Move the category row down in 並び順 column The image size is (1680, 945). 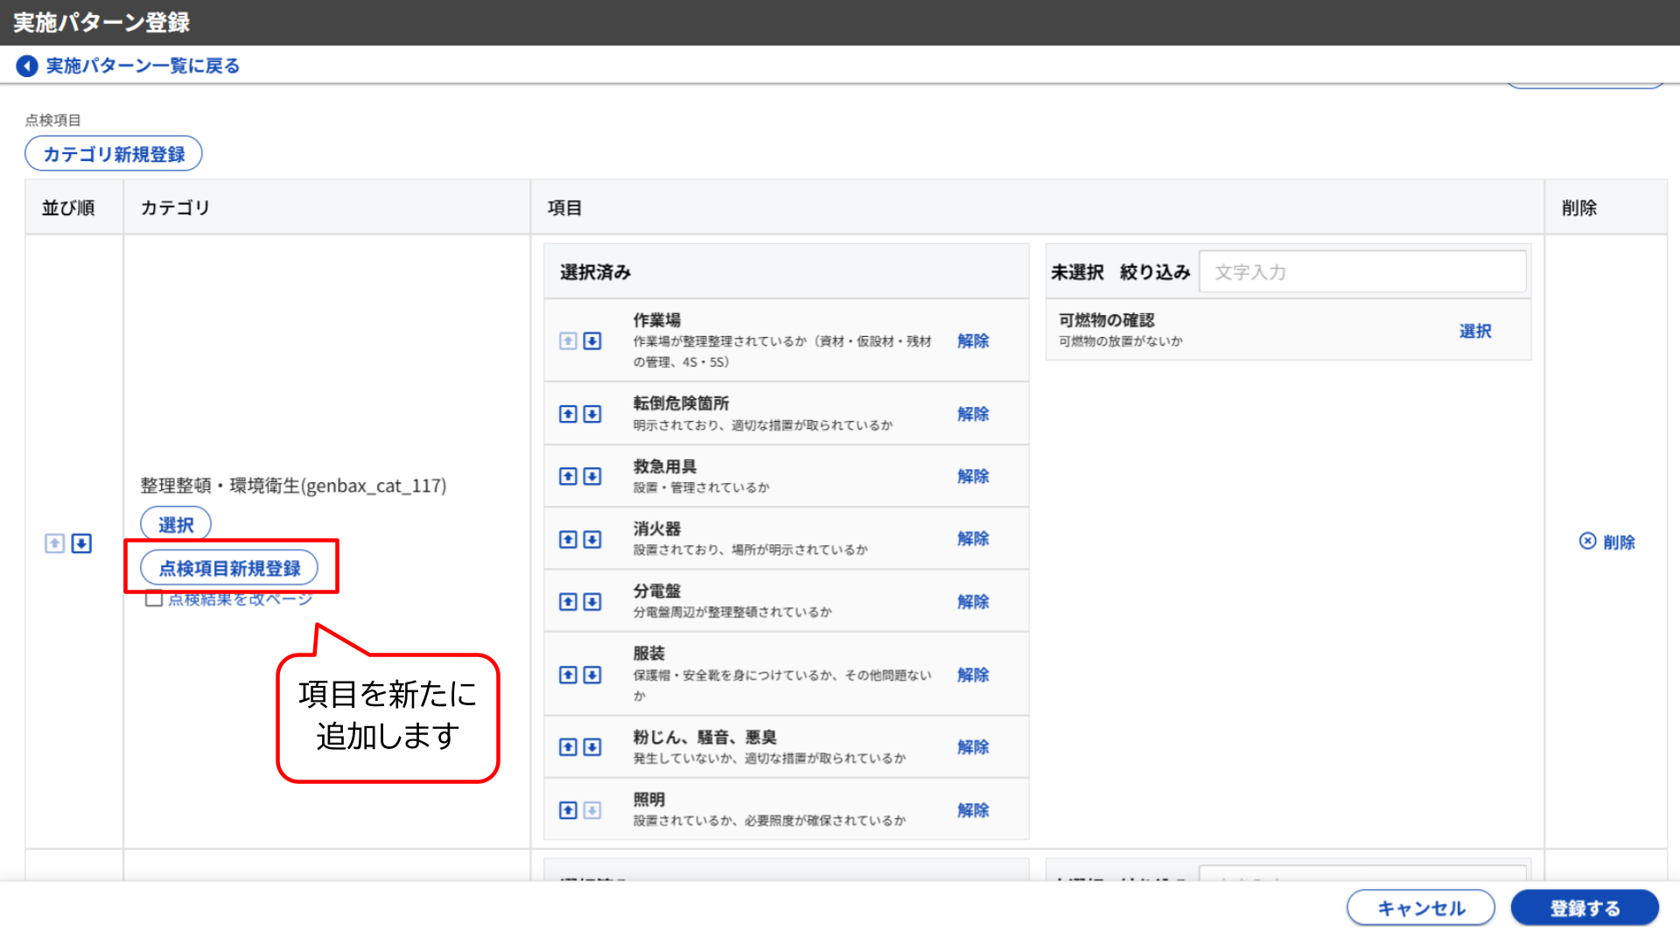(x=80, y=542)
